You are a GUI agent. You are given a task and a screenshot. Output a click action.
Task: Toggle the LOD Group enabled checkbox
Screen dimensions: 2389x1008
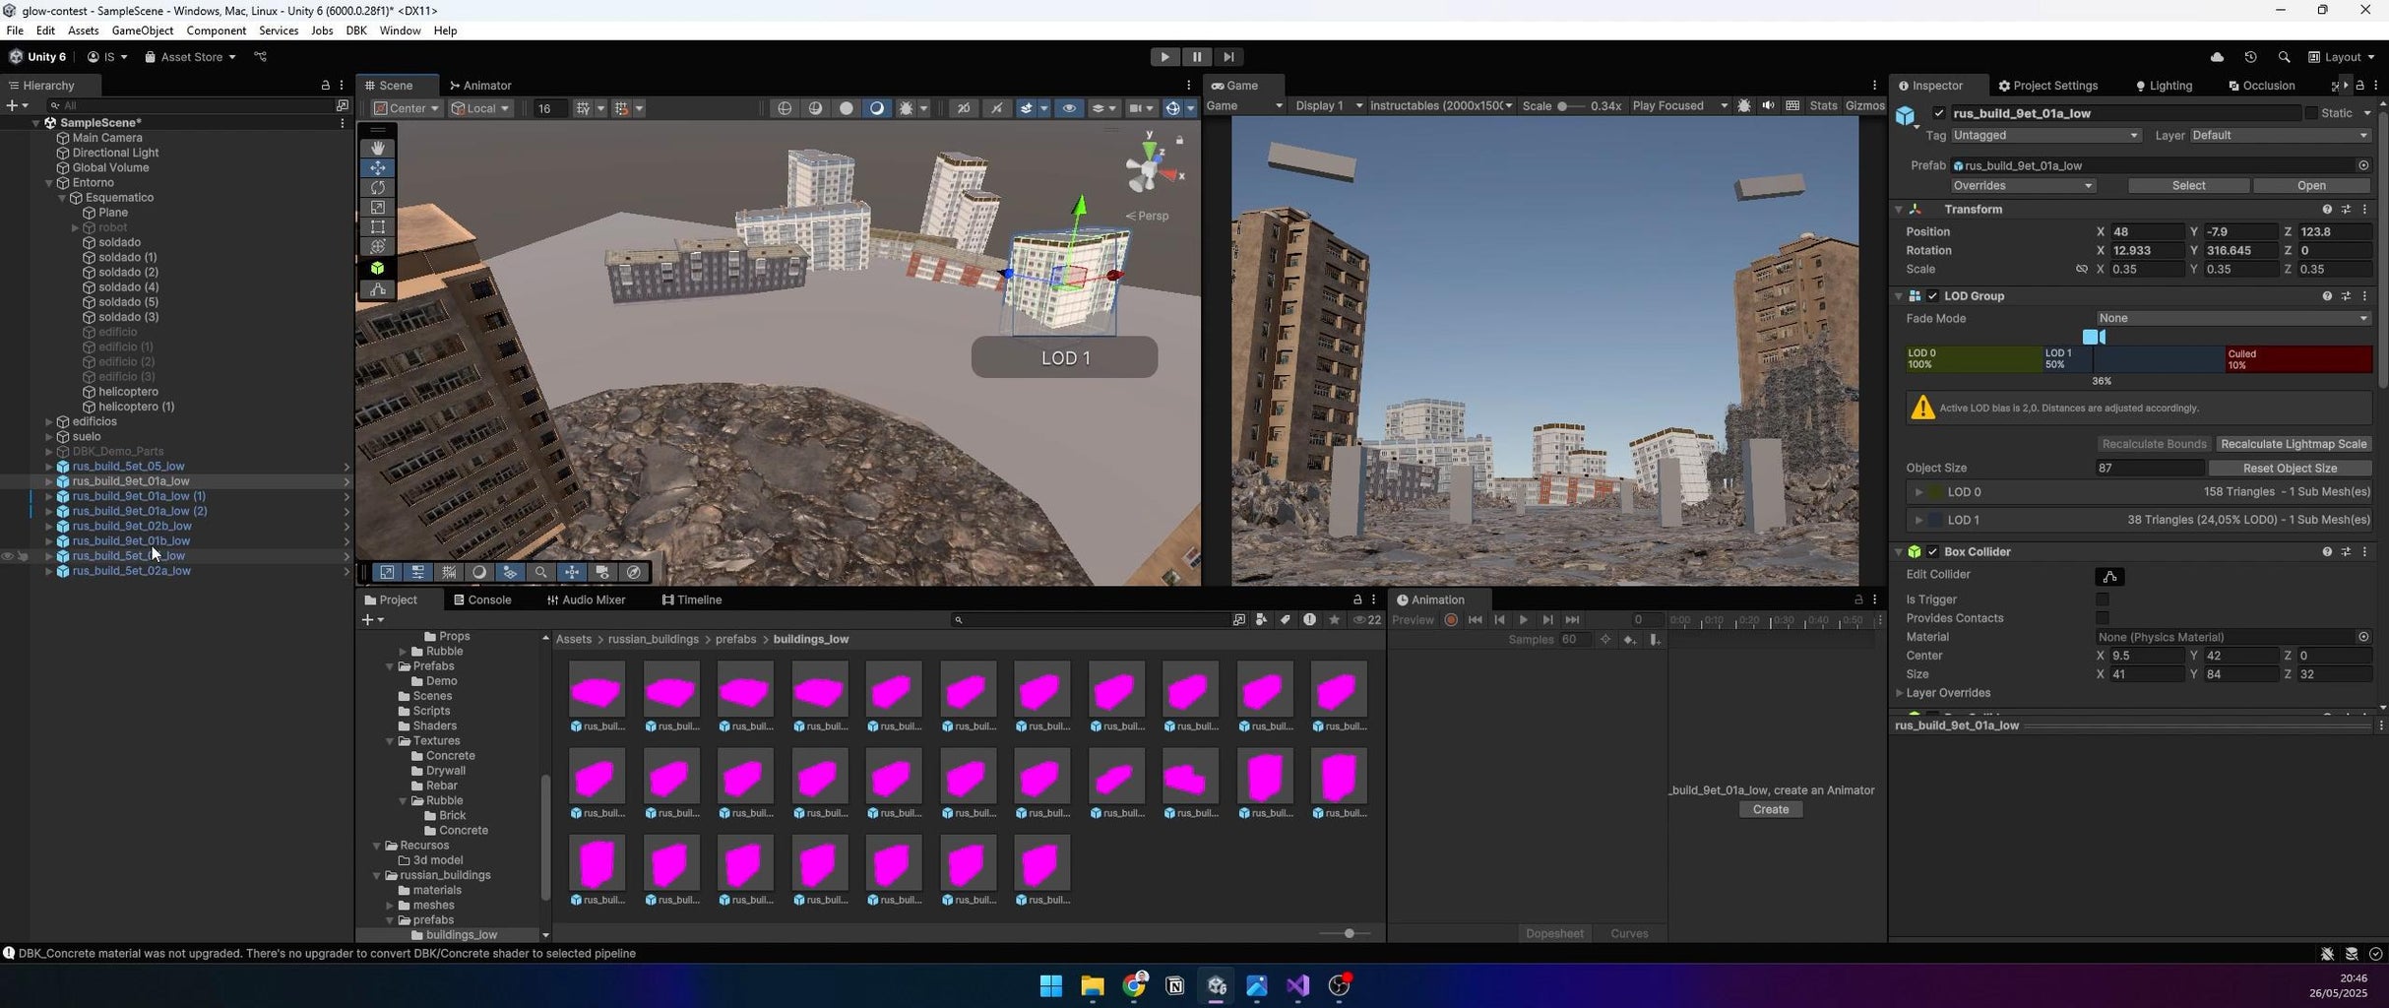pos(1933,296)
